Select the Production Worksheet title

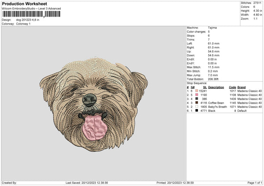(24, 4)
